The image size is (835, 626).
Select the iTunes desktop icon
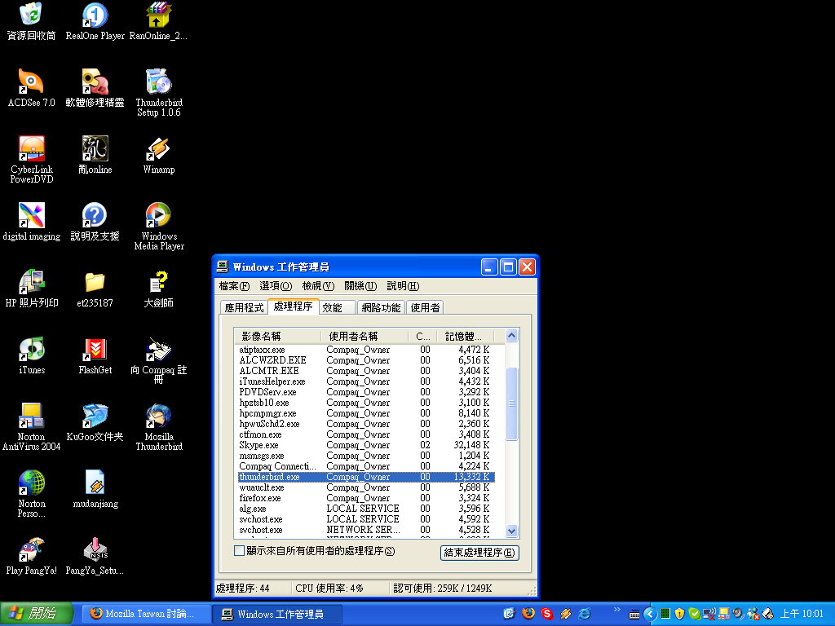pos(31,350)
